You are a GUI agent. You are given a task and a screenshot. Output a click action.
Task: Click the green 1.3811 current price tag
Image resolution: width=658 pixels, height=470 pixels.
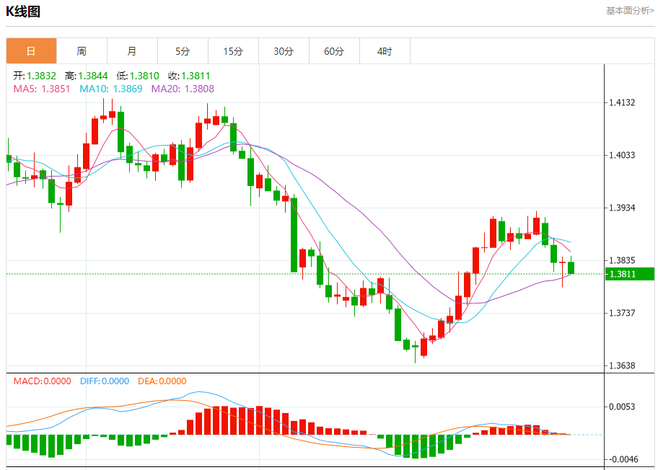[x=630, y=274]
